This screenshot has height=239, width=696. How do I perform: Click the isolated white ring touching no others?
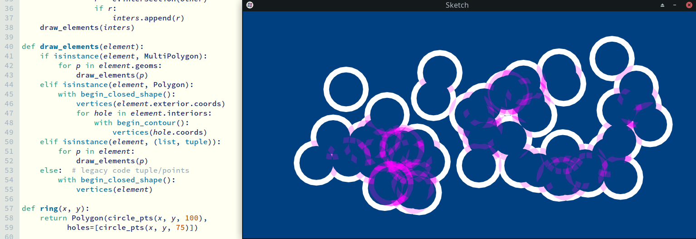click(346, 89)
